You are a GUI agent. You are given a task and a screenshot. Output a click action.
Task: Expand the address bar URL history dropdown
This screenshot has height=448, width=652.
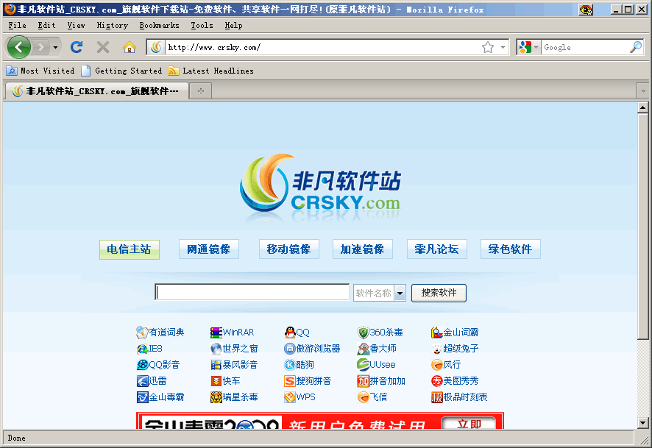503,47
